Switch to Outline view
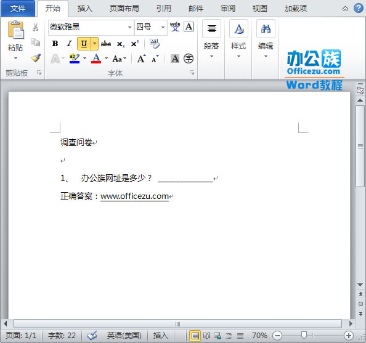The width and height of the screenshot is (366, 343). point(229,336)
